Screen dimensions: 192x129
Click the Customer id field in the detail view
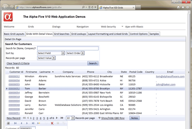pos(28,128)
